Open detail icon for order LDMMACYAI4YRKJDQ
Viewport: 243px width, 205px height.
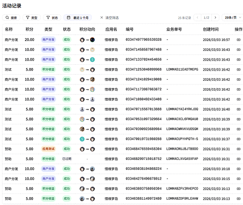(x=238, y=109)
